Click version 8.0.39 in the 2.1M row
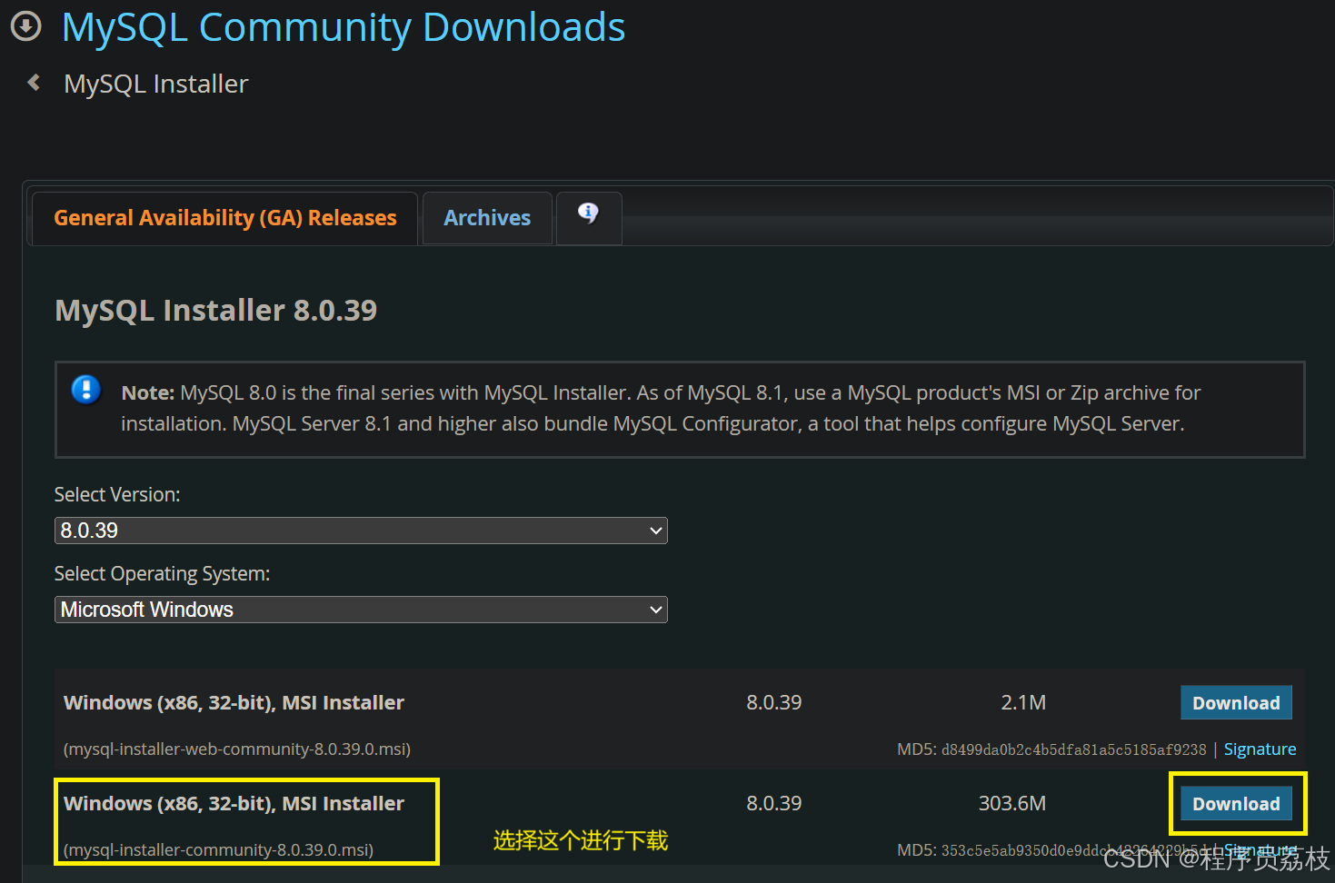 774,703
